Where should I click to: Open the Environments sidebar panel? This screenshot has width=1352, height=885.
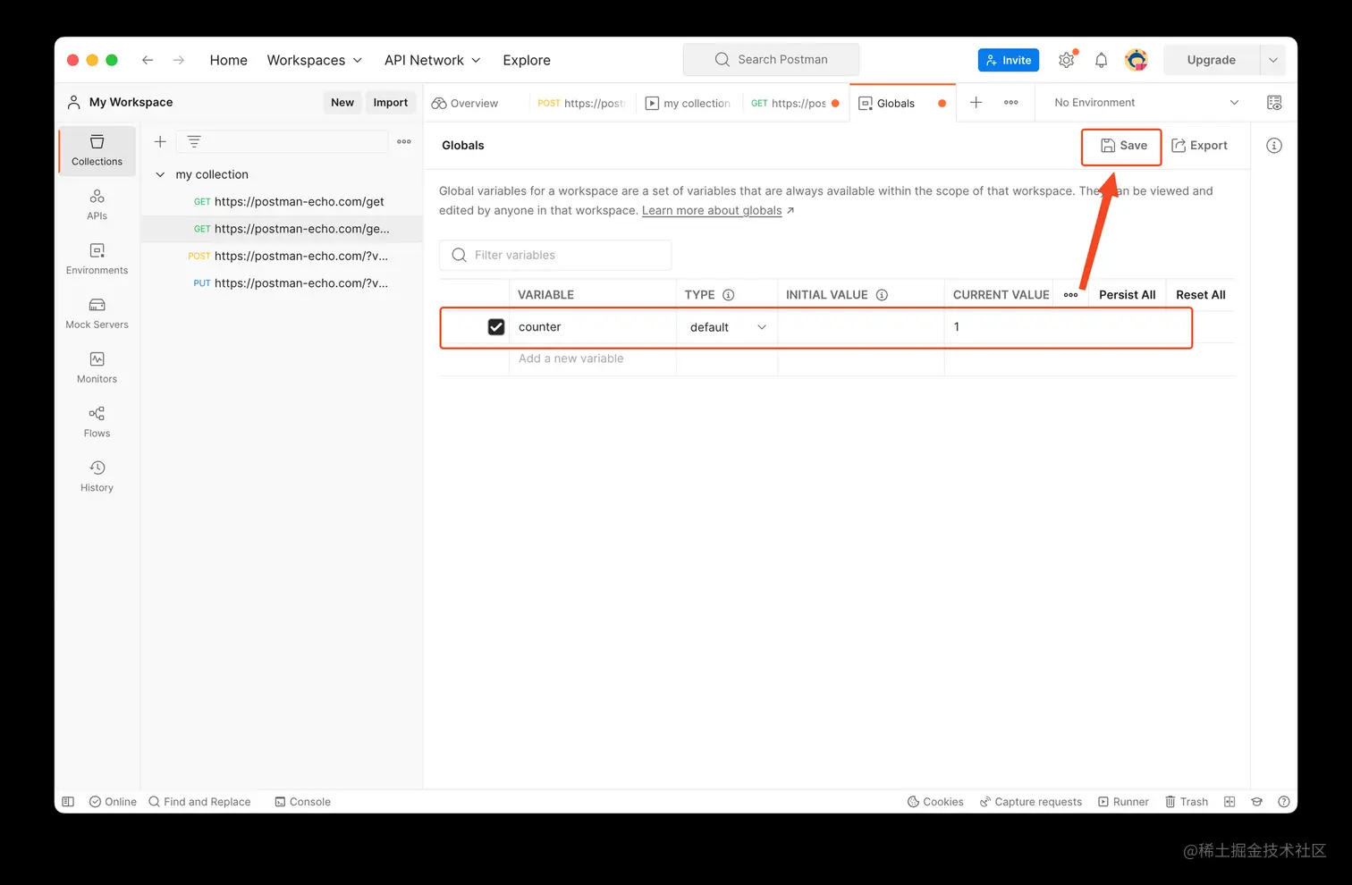click(x=97, y=259)
